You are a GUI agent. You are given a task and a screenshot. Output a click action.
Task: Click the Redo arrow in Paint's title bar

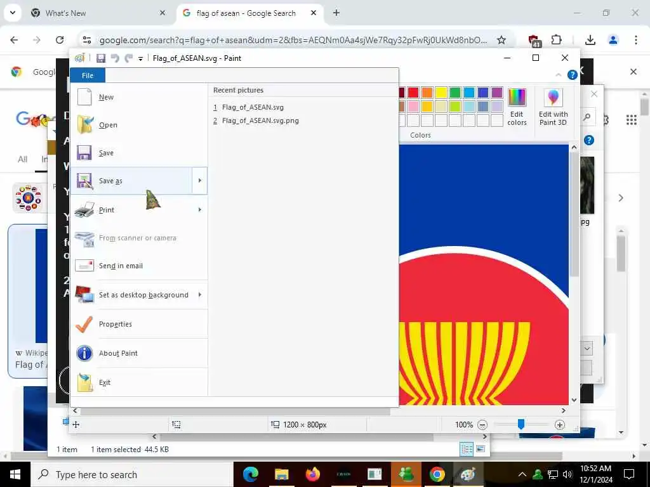tap(129, 58)
